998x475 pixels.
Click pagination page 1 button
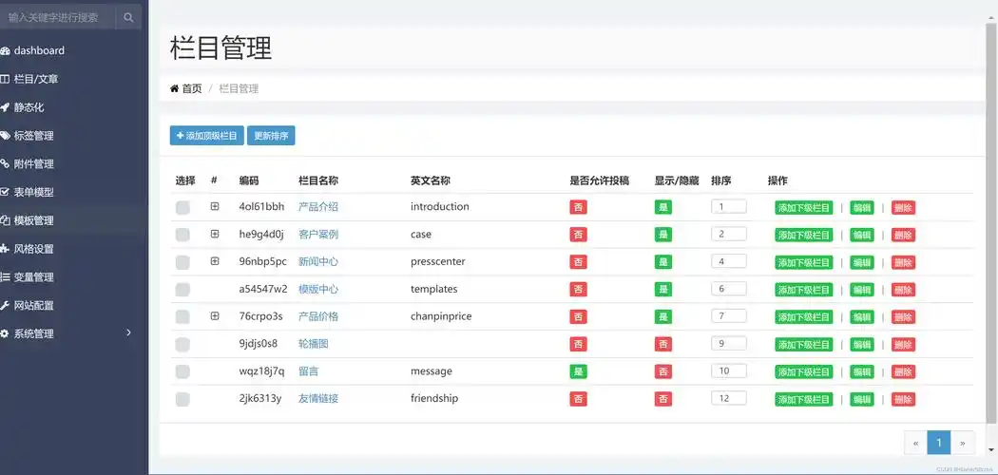tap(939, 443)
